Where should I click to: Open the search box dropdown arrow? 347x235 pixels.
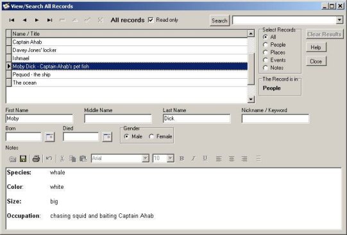click(x=339, y=20)
